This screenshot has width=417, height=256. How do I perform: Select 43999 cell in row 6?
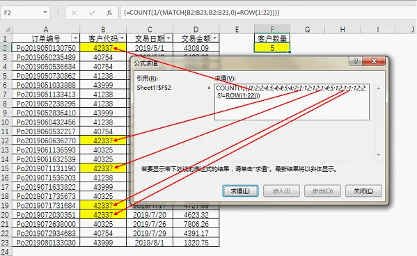pyautogui.click(x=103, y=85)
